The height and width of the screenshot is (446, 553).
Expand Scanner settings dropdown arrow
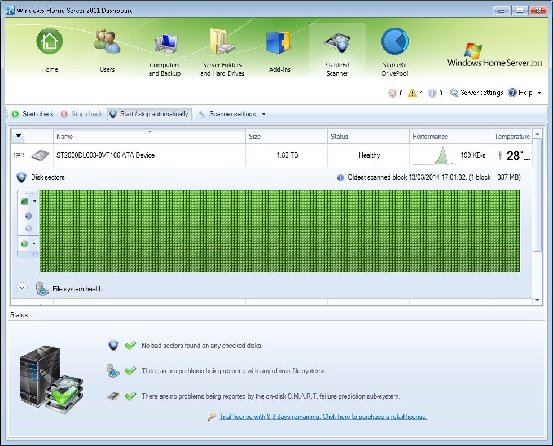click(x=264, y=114)
